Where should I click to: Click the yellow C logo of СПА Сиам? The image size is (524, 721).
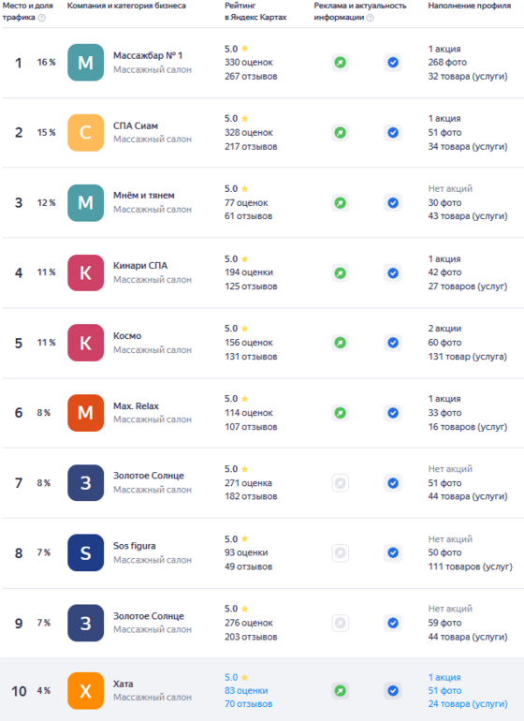pos(85,132)
